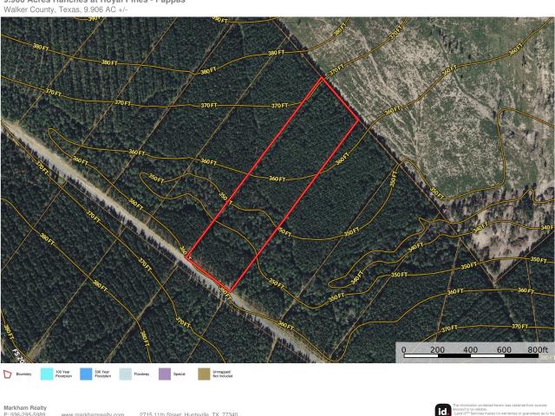This screenshot has width=555, height=416.
Task: Click the Markham Realty phone number
Action: 24,413
